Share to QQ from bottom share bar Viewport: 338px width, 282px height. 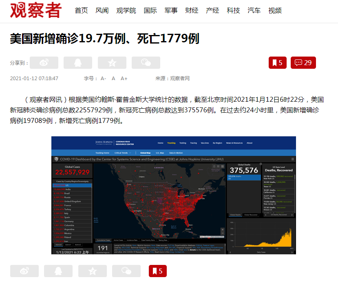tap(58, 271)
